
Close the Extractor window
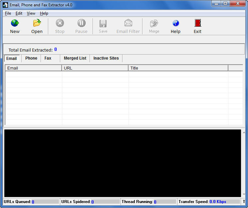coord(238,3)
